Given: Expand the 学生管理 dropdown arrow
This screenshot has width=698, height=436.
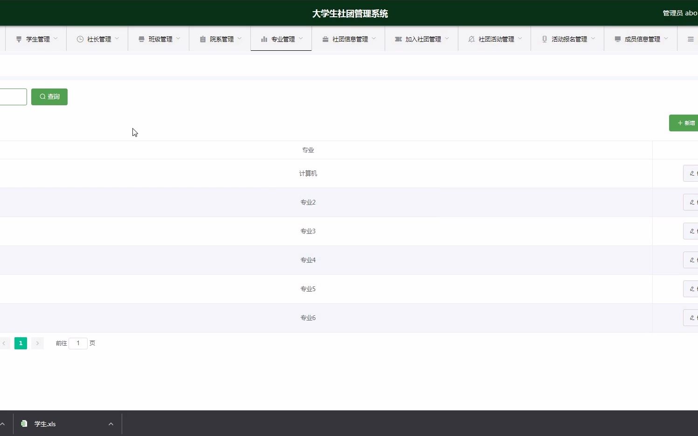Looking at the screenshot, I should (55, 38).
